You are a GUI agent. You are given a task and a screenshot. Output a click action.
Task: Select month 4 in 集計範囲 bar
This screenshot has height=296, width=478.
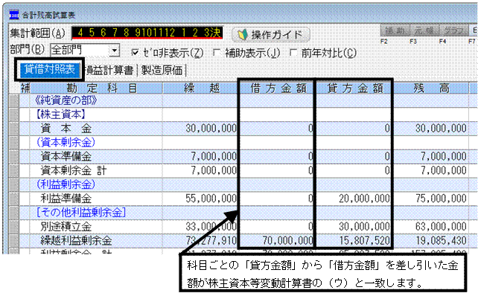80,33
